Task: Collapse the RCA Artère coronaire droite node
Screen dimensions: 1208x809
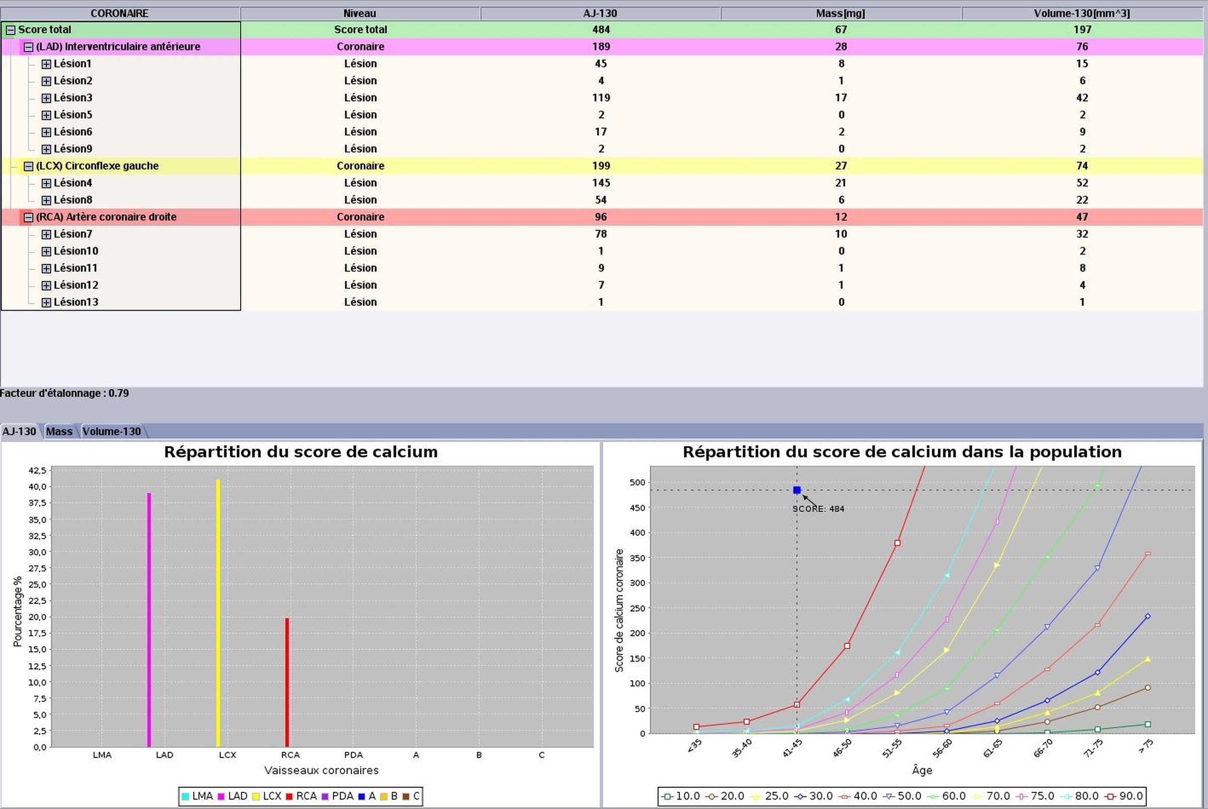Action: [x=28, y=217]
